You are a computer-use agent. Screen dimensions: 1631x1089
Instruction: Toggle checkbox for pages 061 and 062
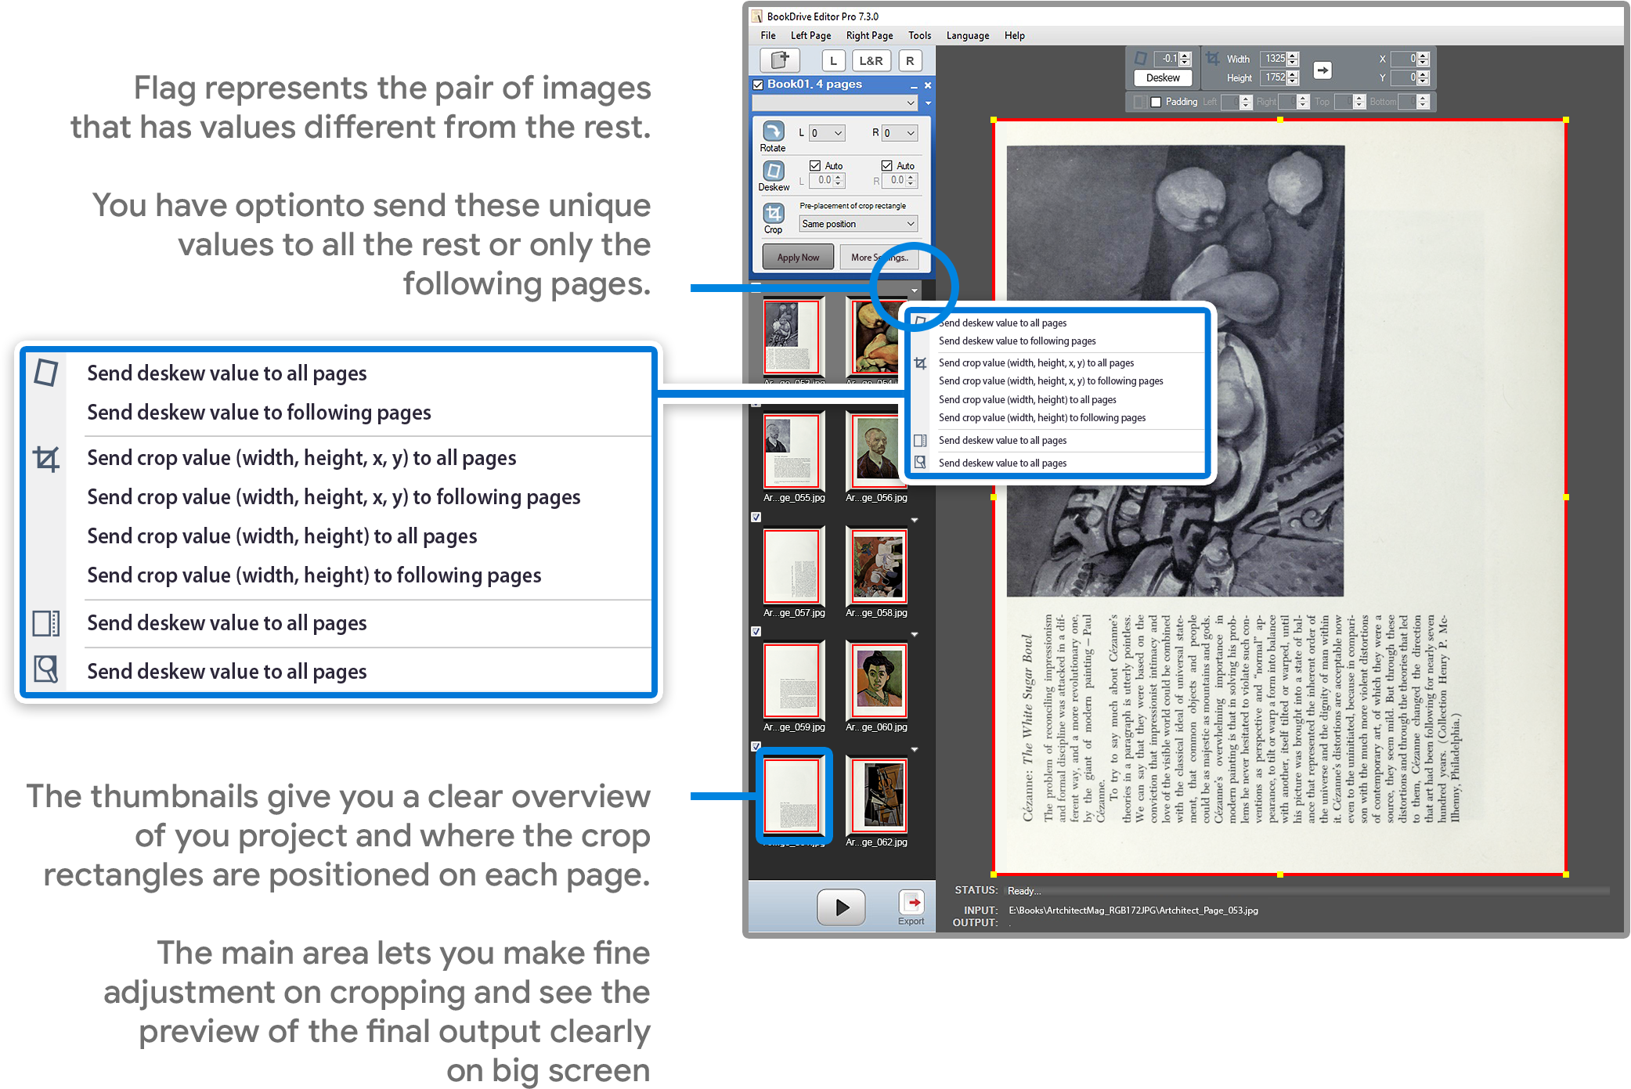pos(756,746)
